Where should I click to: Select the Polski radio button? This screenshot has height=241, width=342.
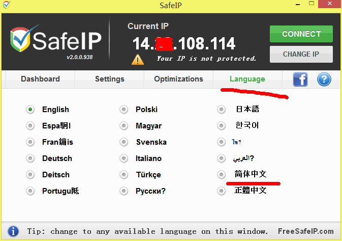pos(123,110)
